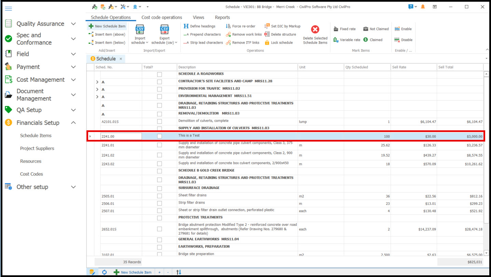Expand the Provision for Traffic row

(97, 89)
